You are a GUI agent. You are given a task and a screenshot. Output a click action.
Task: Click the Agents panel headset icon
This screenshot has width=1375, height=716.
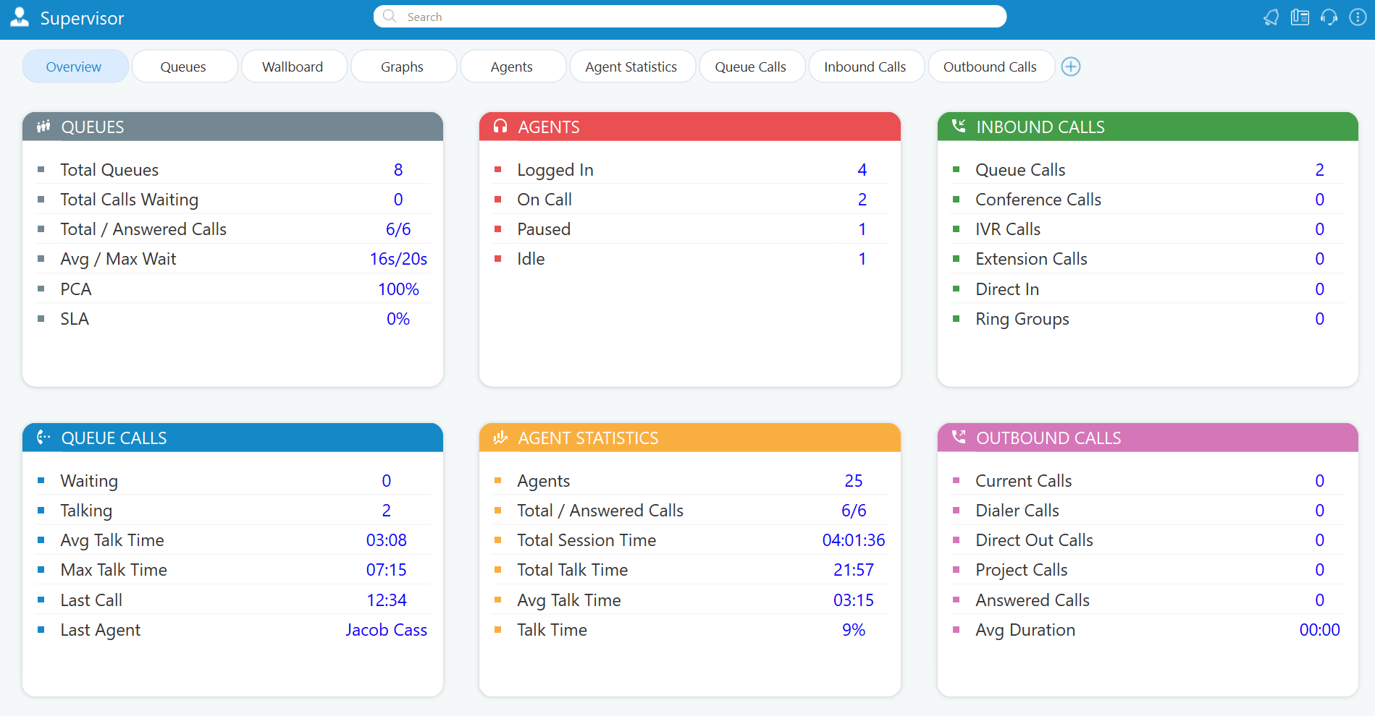tap(500, 127)
